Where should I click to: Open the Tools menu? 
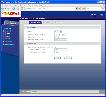[36, 5]
